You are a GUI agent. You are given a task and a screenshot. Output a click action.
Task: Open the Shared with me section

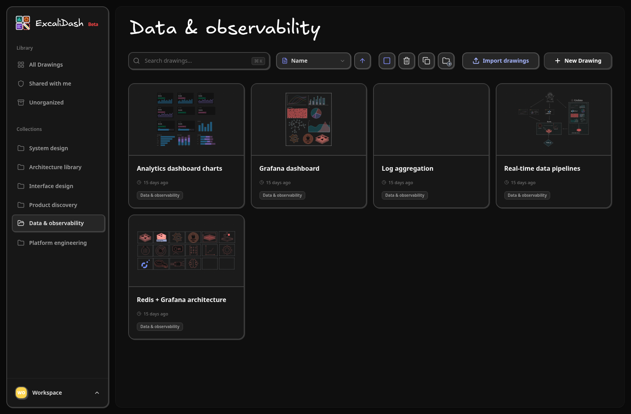click(x=58, y=84)
